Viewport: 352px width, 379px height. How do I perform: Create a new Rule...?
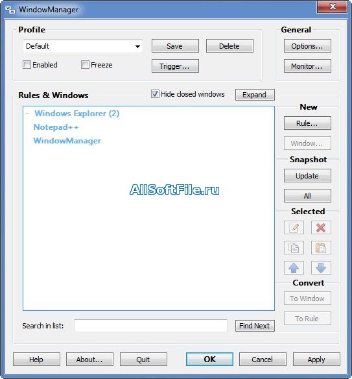(x=307, y=123)
